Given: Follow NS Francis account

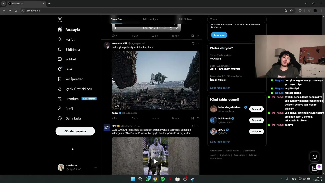Looking at the screenshot, I should tap(256, 120).
